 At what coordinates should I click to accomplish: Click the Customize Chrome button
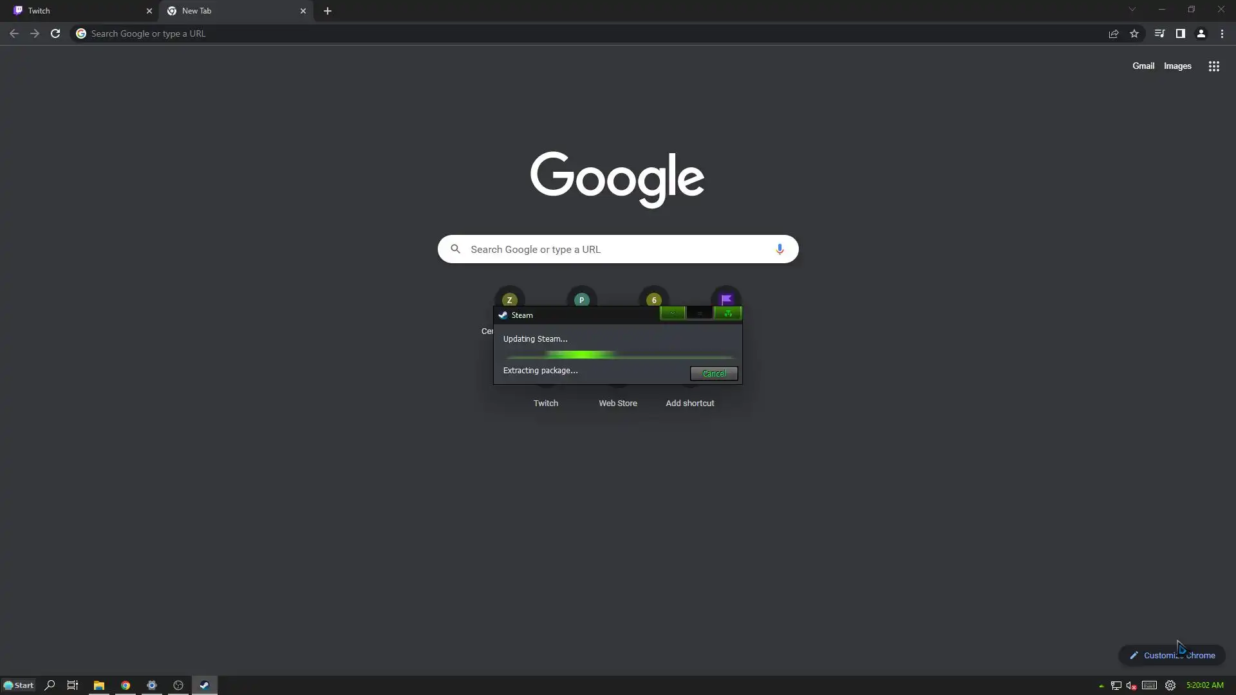[1172, 655]
